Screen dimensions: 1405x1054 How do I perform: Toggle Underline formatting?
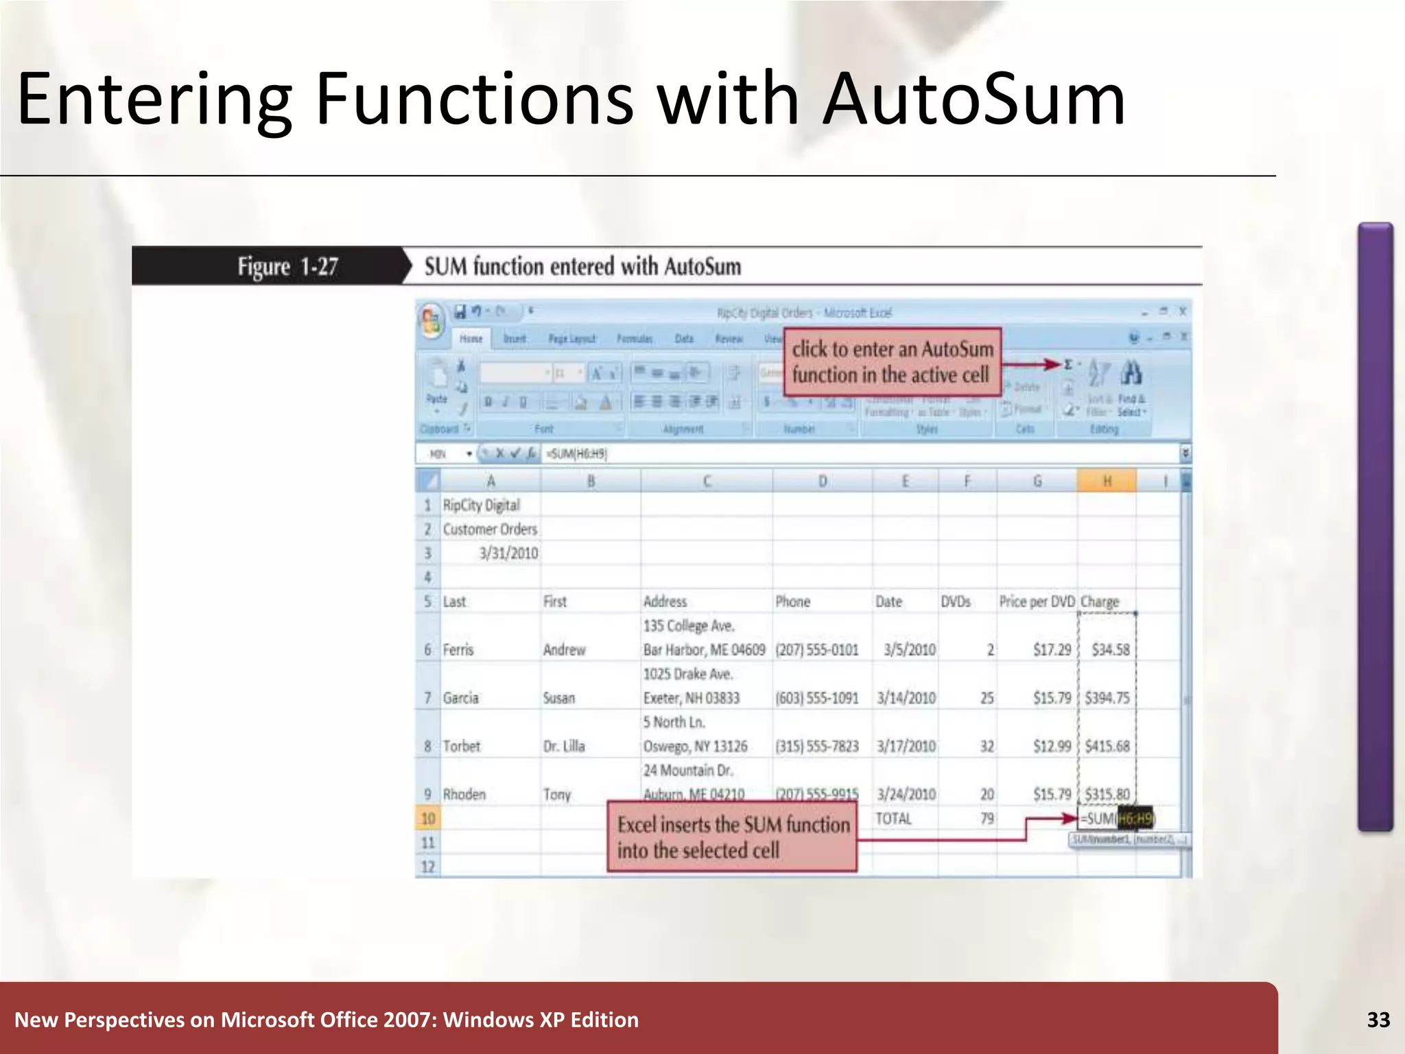click(523, 402)
